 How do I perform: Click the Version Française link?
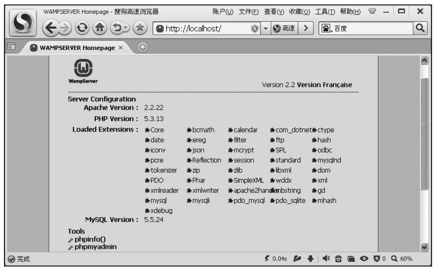pos(324,85)
